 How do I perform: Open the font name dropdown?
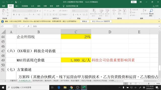pyautogui.click(x=28, y=11)
